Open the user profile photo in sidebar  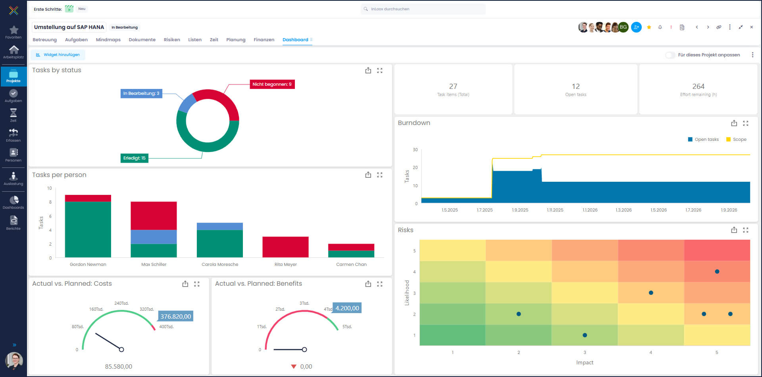(x=14, y=361)
